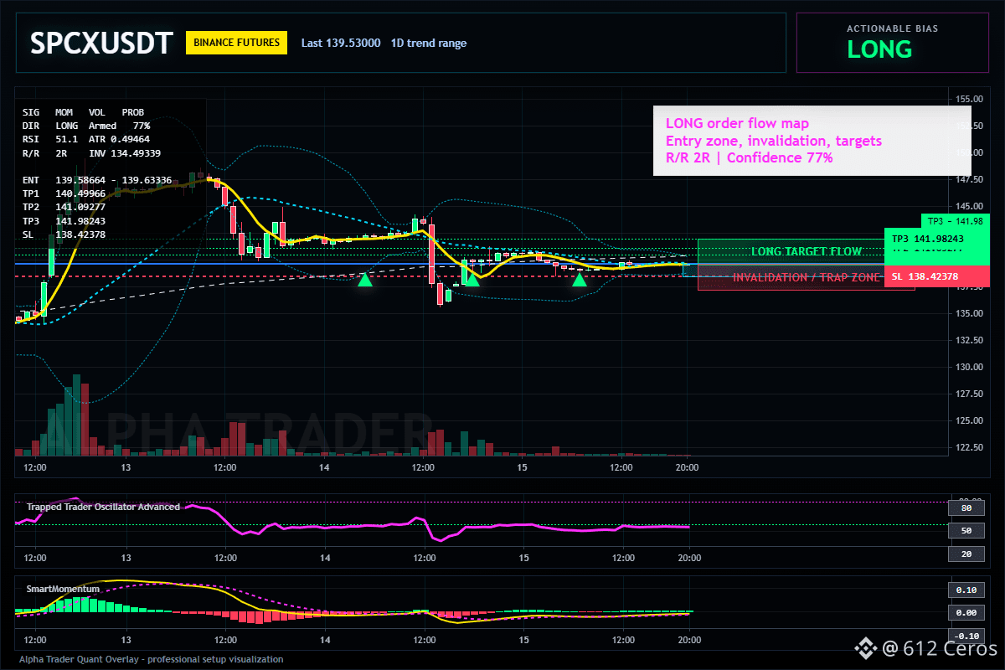Click the 15 date label in SmartMomentum panel
The height and width of the screenshot is (670, 1005).
click(x=523, y=640)
